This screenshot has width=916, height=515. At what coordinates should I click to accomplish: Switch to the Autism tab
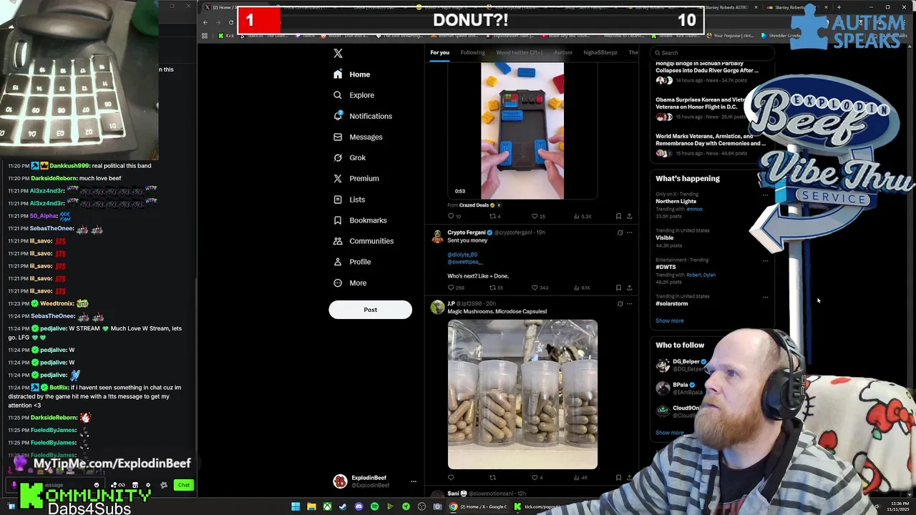coord(563,52)
